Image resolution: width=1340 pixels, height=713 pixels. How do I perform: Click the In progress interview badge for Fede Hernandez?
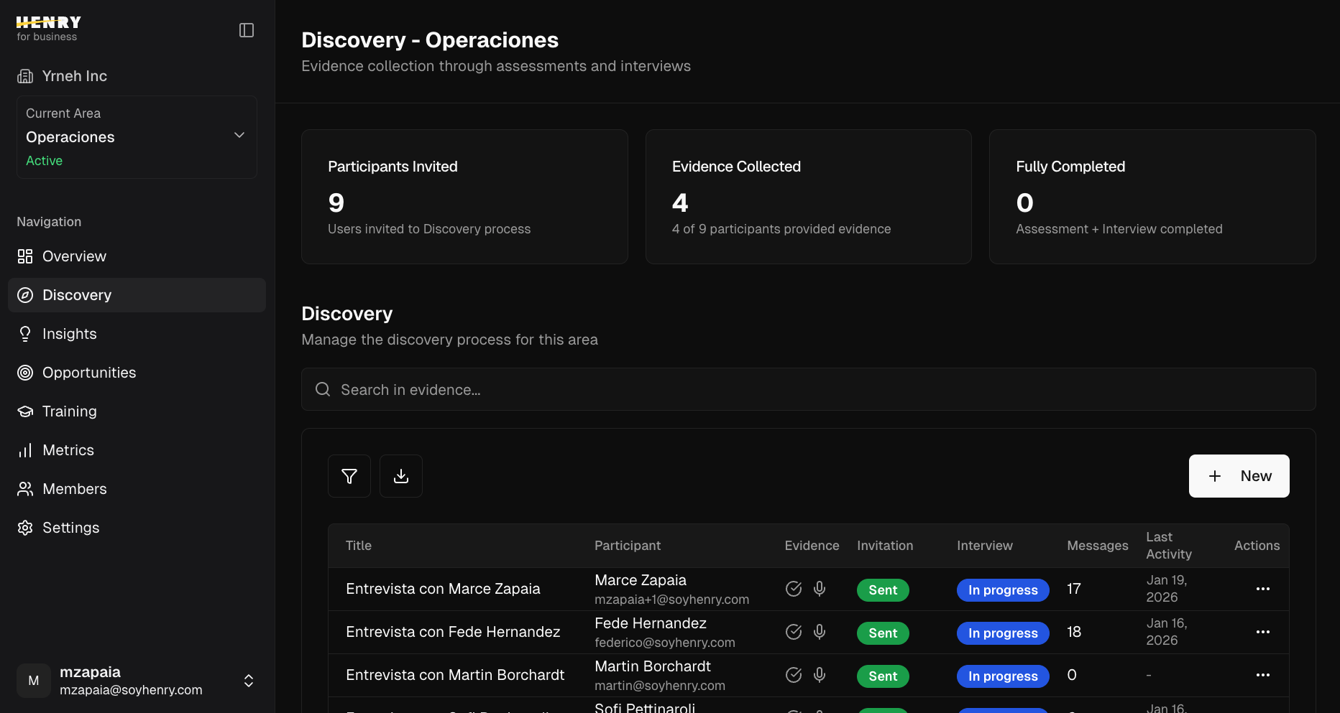pos(1003,633)
